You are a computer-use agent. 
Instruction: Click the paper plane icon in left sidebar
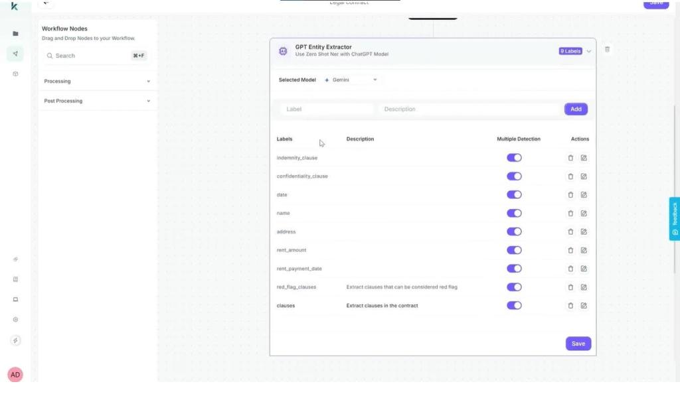[x=15, y=53]
